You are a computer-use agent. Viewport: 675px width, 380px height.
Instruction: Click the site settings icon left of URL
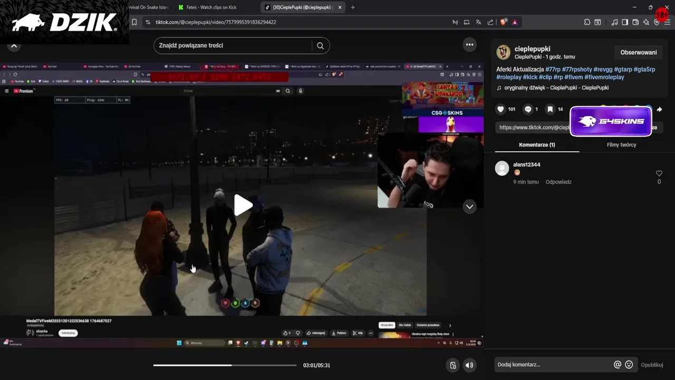(x=148, y=22)
